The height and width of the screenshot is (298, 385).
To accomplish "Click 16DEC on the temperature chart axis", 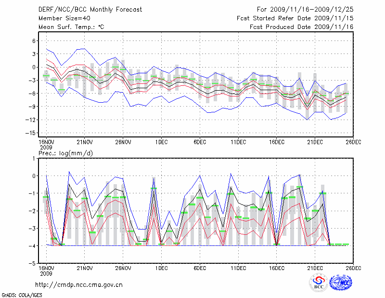I will (x=277, y=141).
